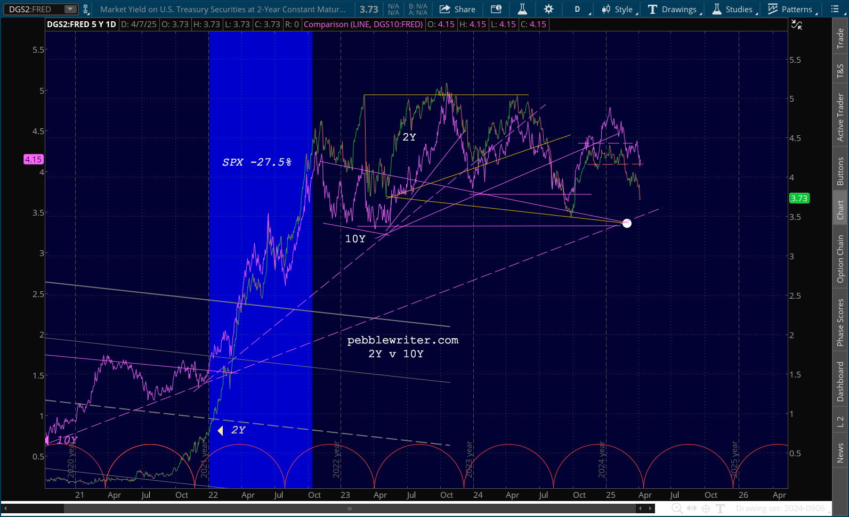Select the crosshair pointer icon

pyautogui.click(x=706, y=508)
